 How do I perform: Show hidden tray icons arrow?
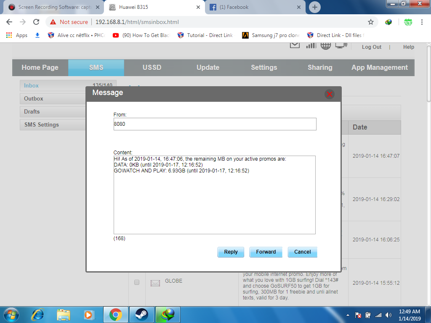pos(348,315)
